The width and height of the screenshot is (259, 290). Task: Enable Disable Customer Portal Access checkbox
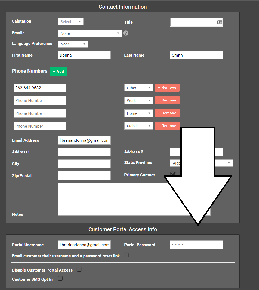[x=79, y=269]
